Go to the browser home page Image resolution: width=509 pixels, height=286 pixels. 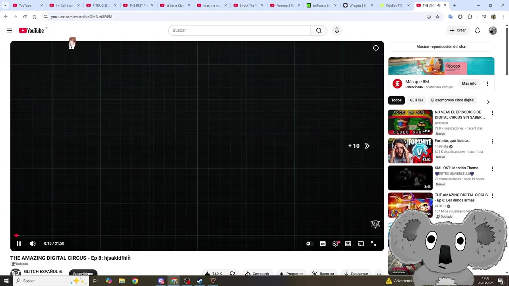click(34, 17)
